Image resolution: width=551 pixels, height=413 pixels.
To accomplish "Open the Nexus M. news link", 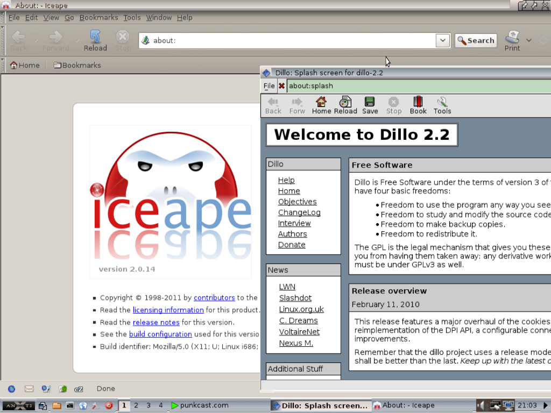I will click(296, 343).
